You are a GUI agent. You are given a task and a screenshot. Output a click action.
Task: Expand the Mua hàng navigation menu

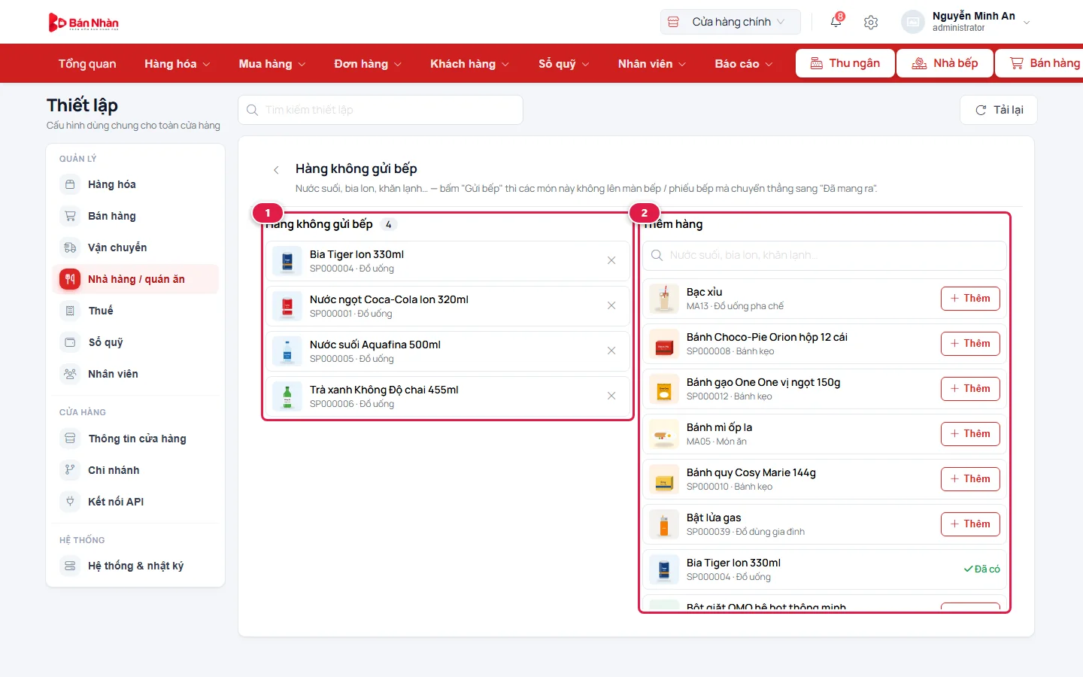click(272, 64)
